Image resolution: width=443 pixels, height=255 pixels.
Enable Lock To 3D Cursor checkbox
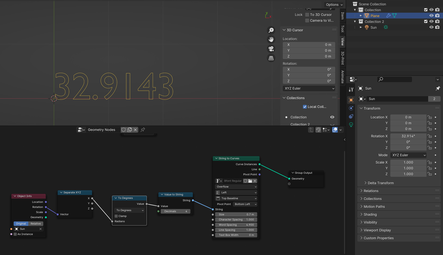tap(307, 15)
